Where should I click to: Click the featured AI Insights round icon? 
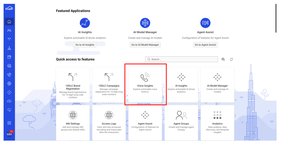click(85, 23)
